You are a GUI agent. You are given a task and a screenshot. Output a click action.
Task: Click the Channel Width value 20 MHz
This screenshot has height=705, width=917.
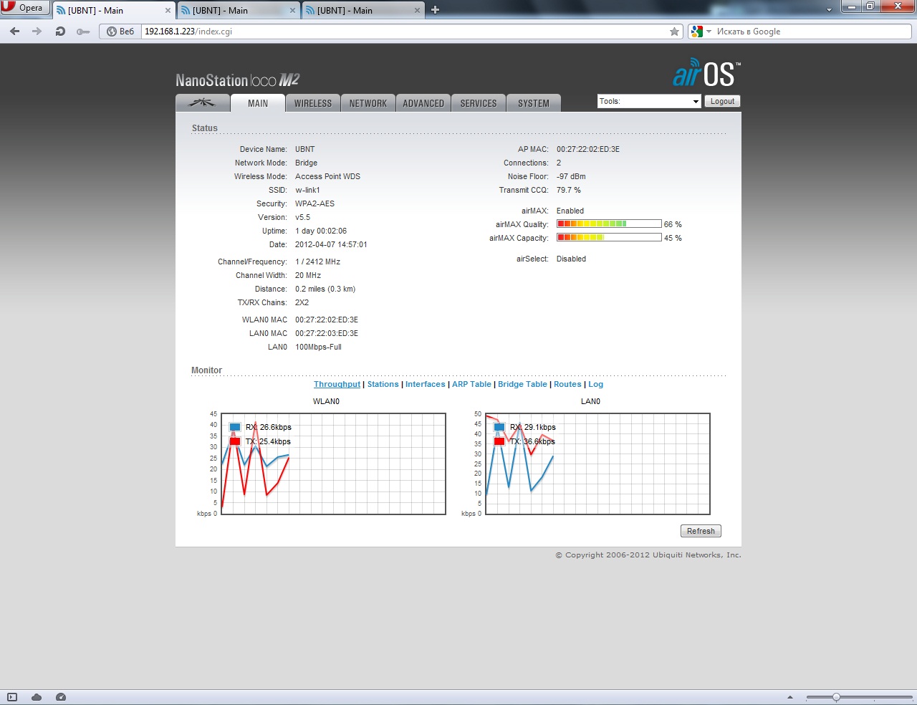pyautogui.click(x=308, y=275)
